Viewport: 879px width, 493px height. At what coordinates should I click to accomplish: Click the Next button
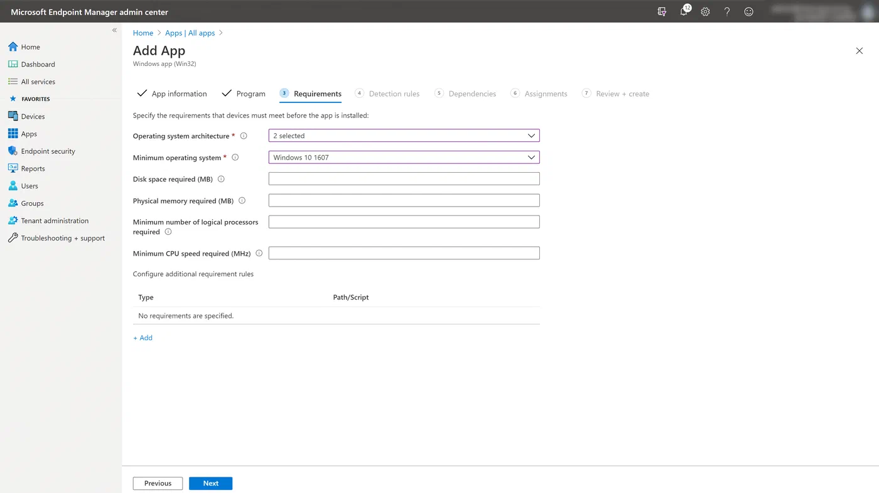(210, 484)
